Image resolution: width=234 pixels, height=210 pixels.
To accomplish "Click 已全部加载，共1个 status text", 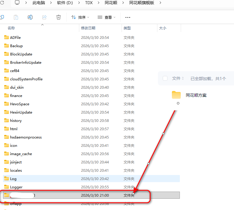I will 208,79.
